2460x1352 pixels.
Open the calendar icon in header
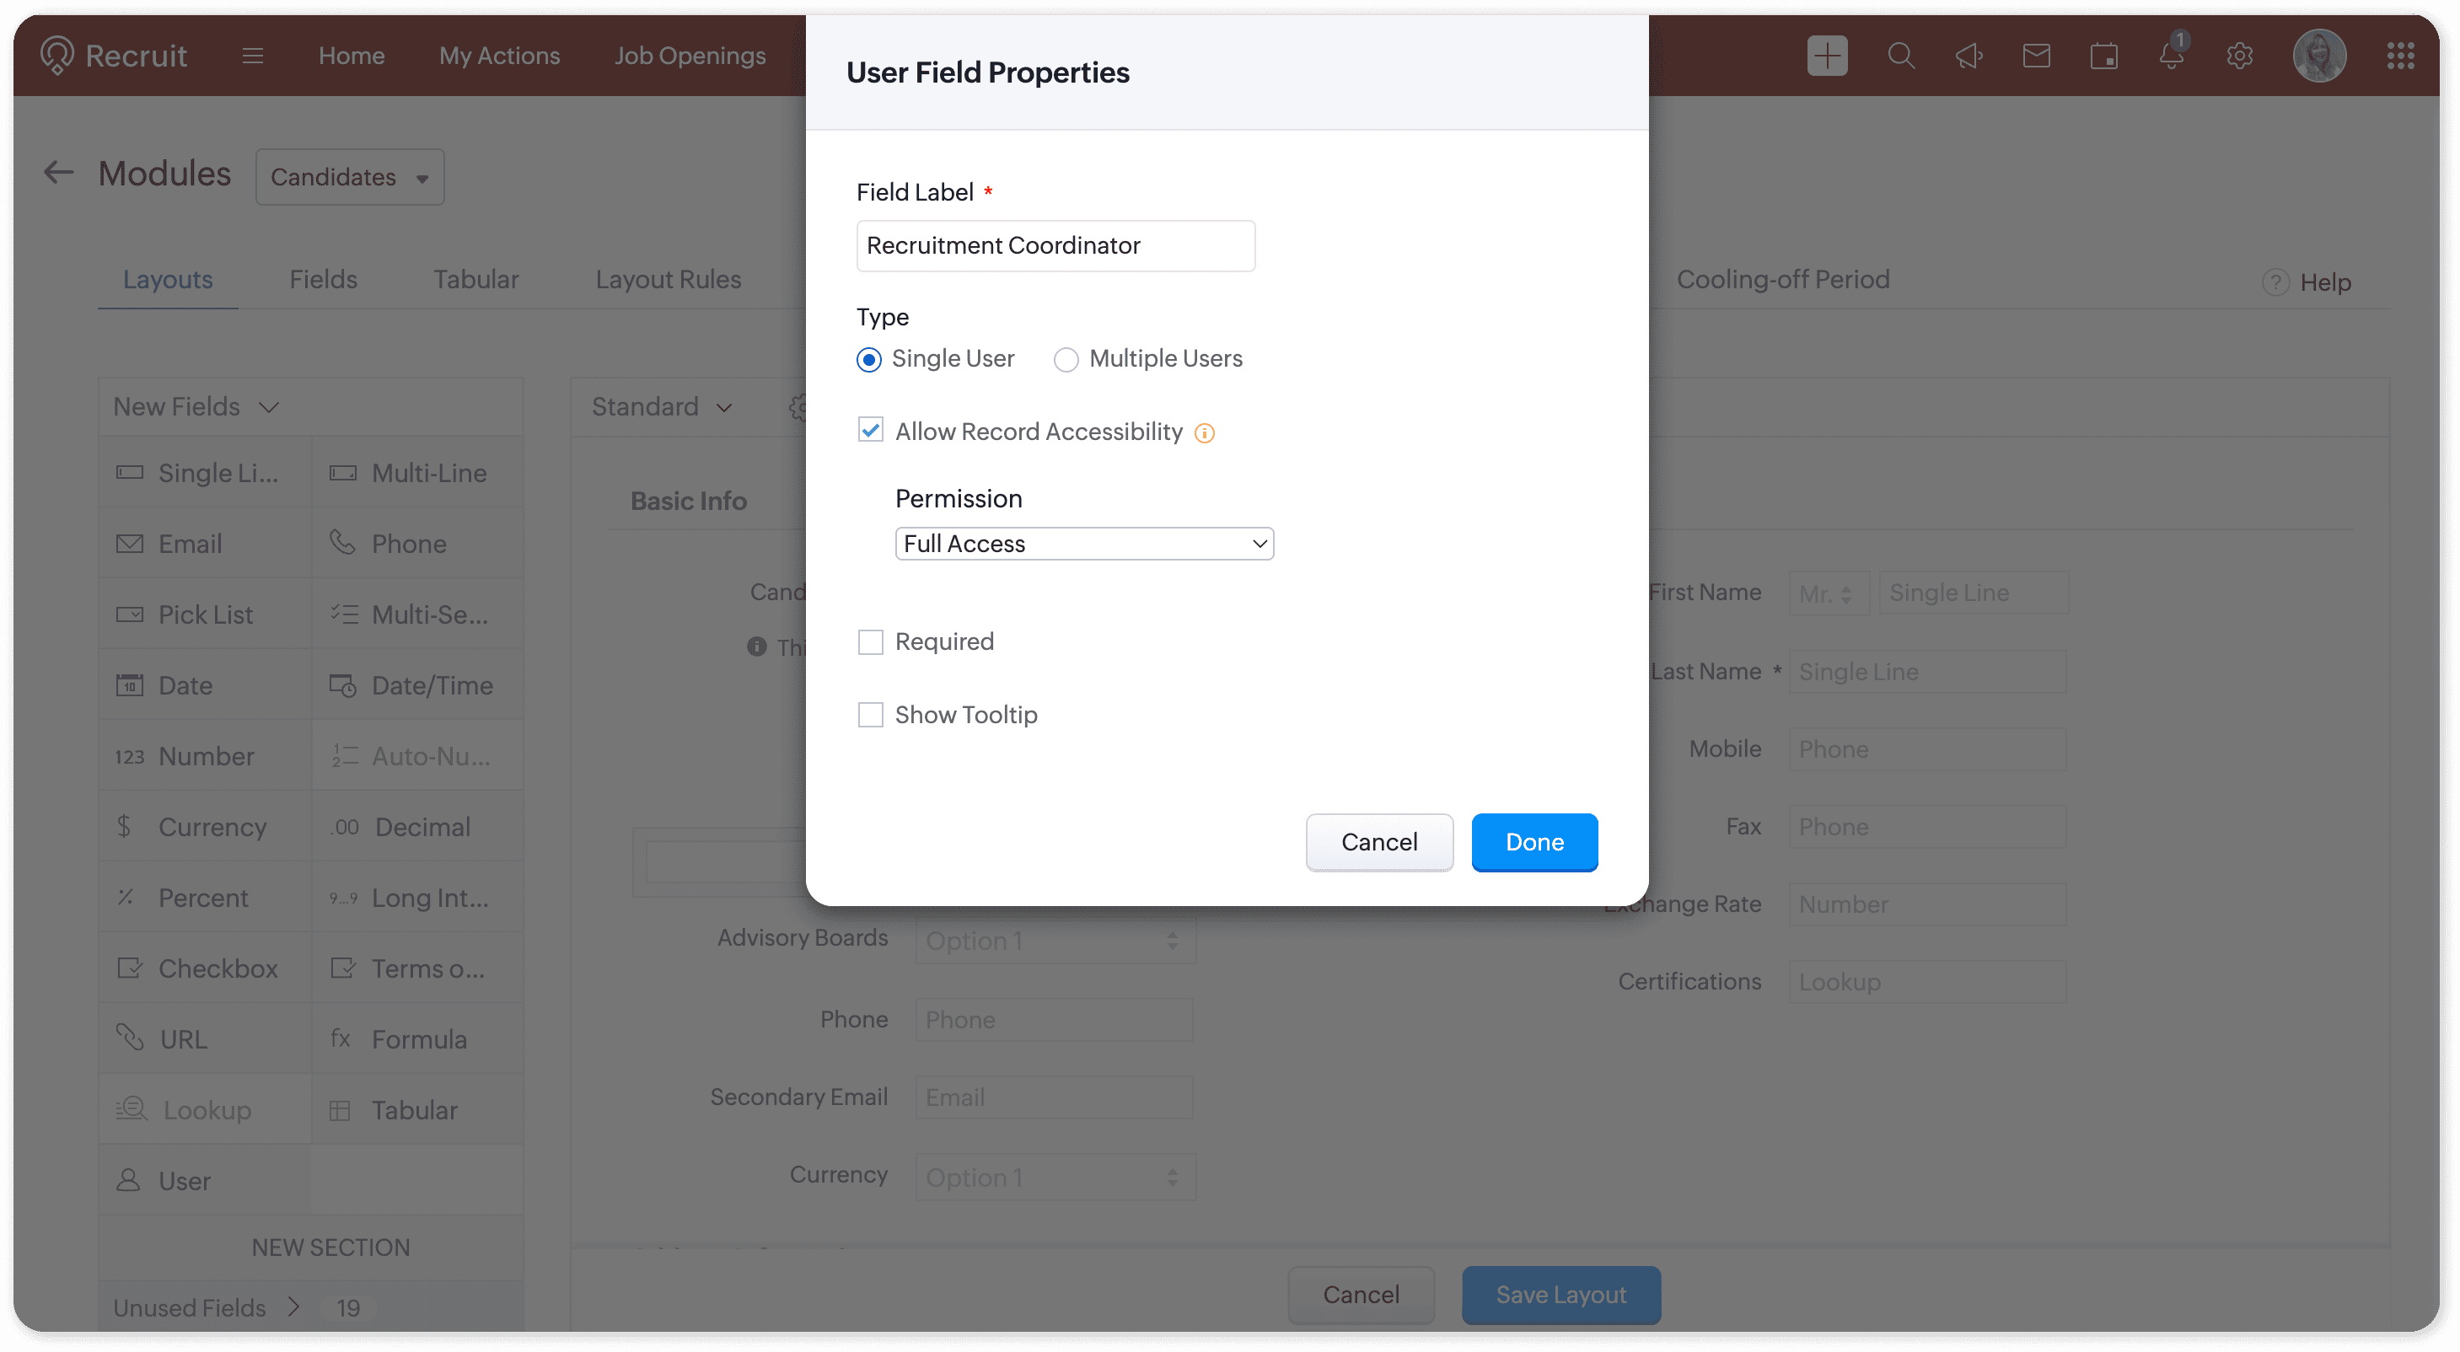coord(2103,56)
